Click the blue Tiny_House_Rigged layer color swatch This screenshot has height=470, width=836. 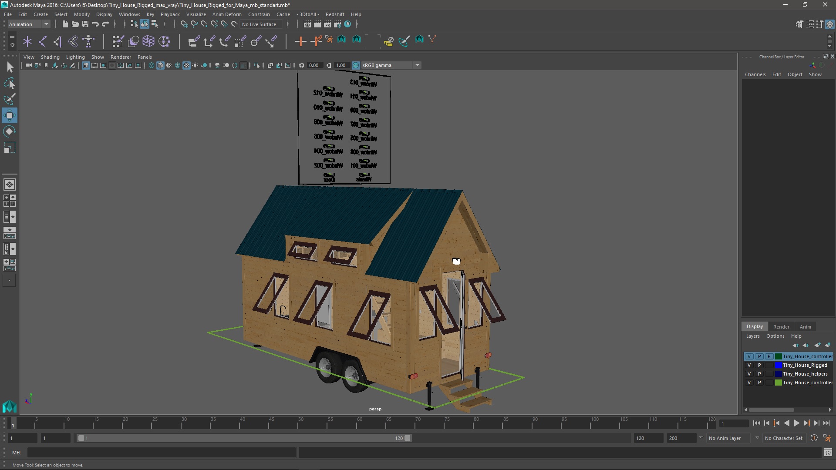coord(779,365)
